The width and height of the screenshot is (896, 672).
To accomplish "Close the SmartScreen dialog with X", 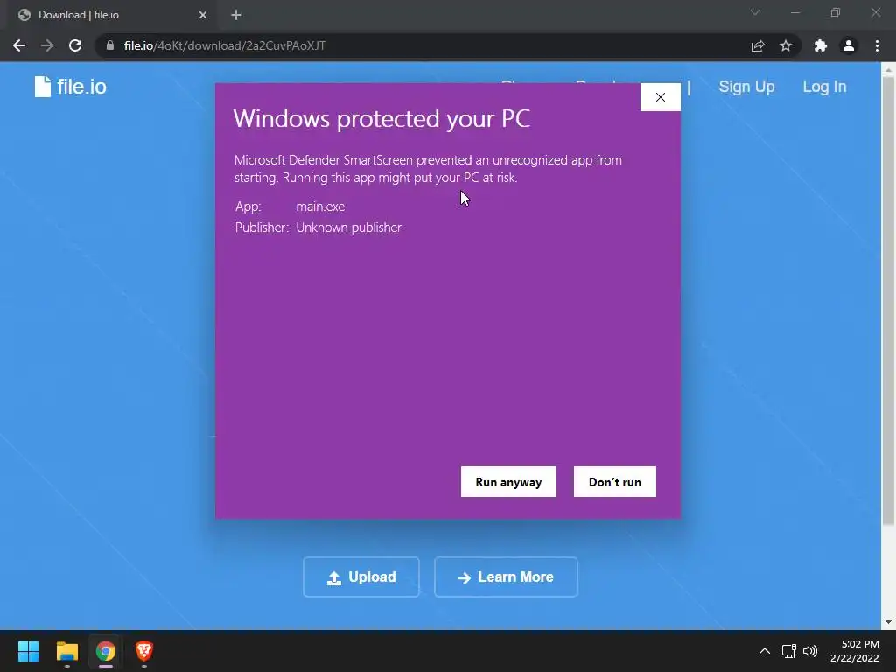I will point(661,97).
